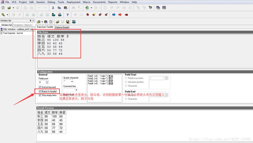Expand dropdown arrow next to Open folder icon
The image size is (253, 143).
coord(14,8)
